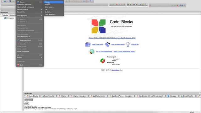Select Open with hex editor
Screen dimensions: 201x113
click(x=30, y=4)
